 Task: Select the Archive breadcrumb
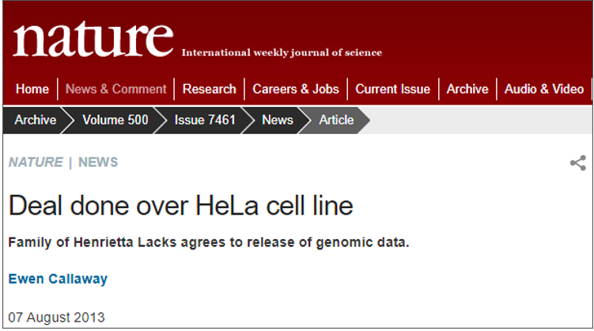pyautogui.click(x=36, y=120)
